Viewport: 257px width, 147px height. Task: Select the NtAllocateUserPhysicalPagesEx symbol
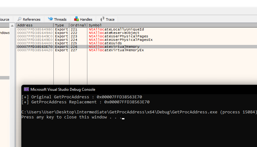point(121,40)
